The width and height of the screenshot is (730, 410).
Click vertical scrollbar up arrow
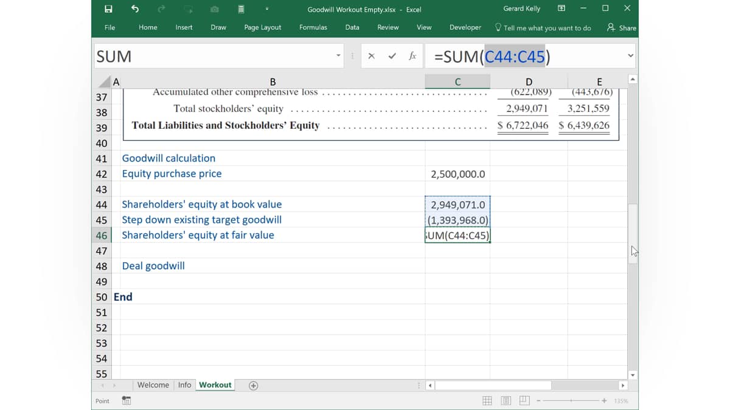click(633, 80)
